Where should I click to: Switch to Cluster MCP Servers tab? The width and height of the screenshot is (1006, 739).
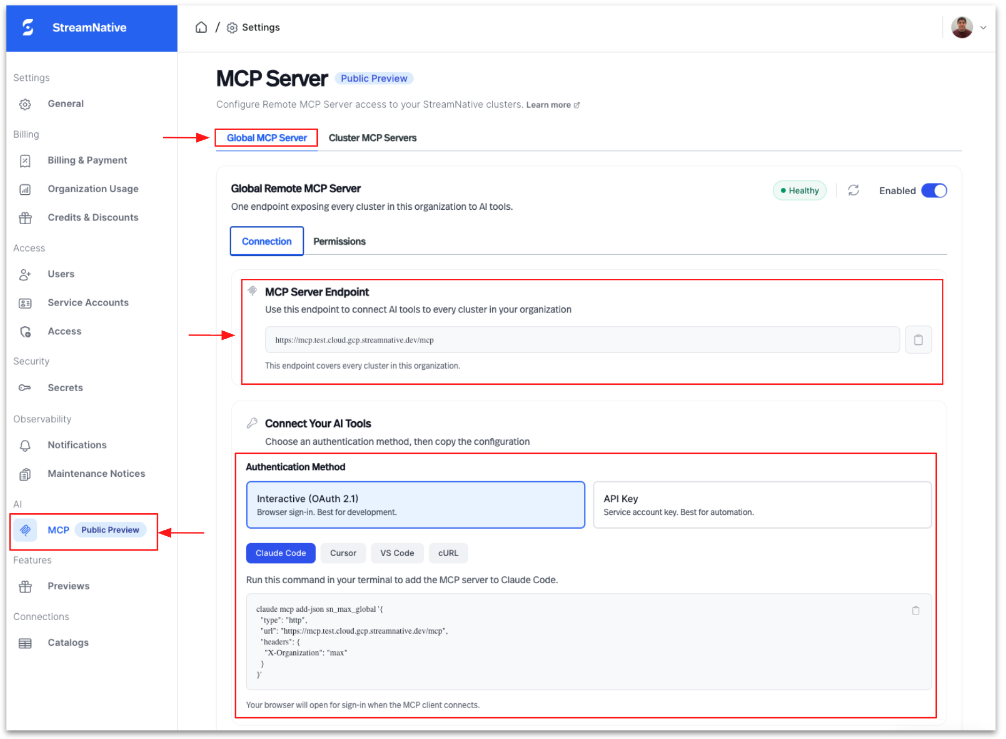[372, 138]
